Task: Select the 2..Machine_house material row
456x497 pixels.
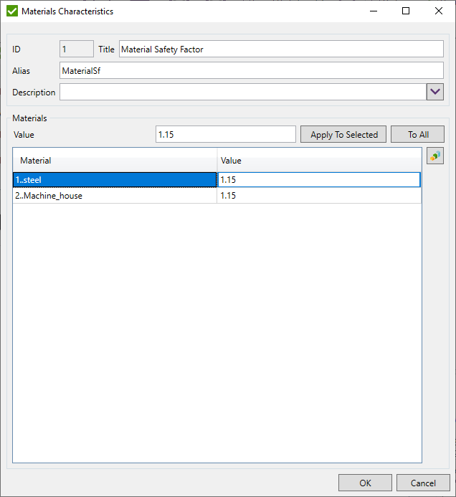Action: pos(115,195)
